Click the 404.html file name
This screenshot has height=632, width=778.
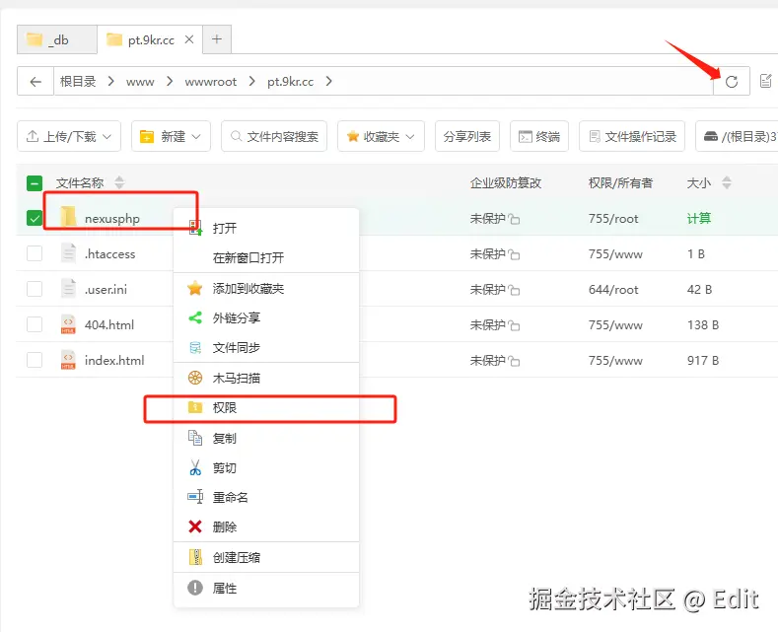coord(109,325)
